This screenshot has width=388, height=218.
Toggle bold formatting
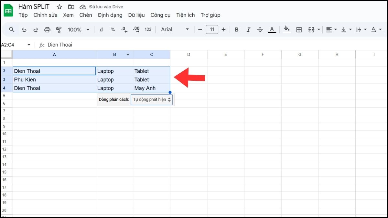point(237,29)
